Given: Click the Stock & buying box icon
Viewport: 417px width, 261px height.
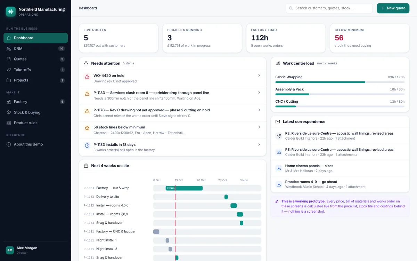Looking at the screenshot, I should [9, 112].
